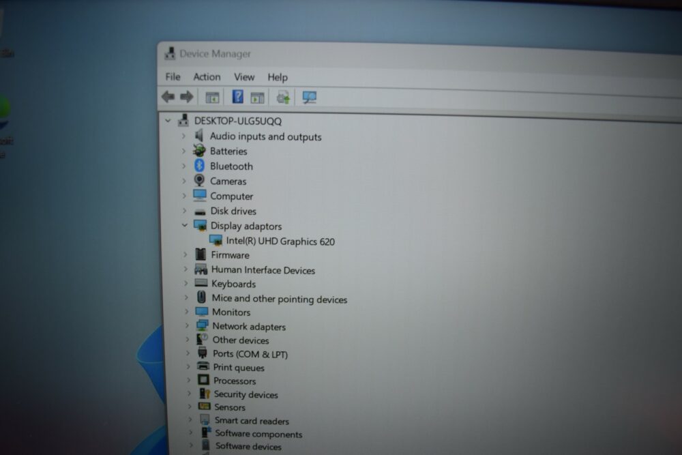Select the Computer monitor icon
Image resolution: width=682 pixels, height=455 pixels.
200,195
